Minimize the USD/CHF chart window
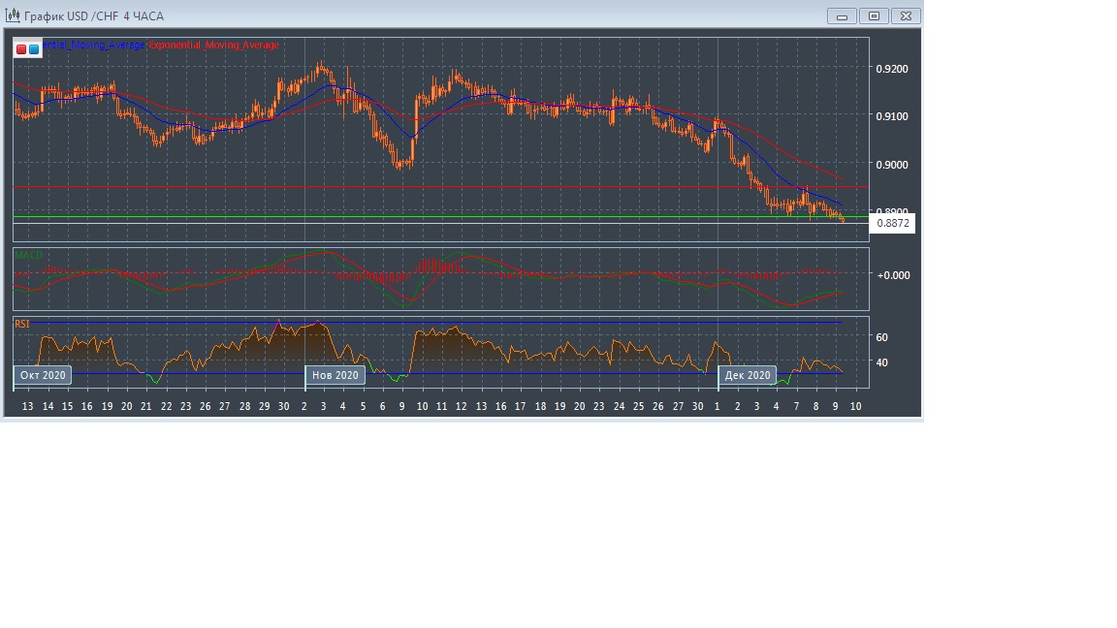Screen dimensions: 1117x628 [x=842, y=16]
